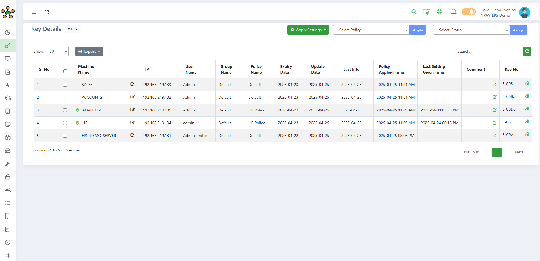Open the hamburger menu icon
The image size is (540, 261).
pyautogui.click(x=34, y=12)
